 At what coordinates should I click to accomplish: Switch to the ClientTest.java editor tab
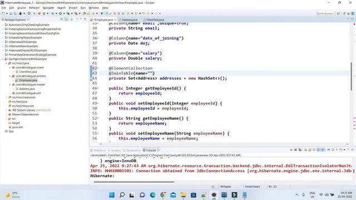155,20
